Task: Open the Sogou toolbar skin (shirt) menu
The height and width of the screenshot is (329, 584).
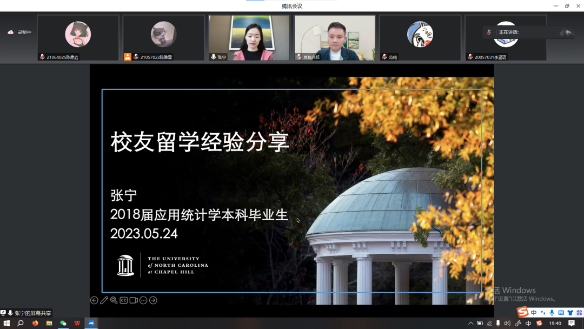Action: 570,313
